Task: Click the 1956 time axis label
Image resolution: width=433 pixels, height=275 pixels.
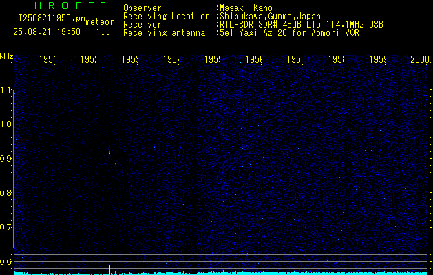Action: click(253, 59)
